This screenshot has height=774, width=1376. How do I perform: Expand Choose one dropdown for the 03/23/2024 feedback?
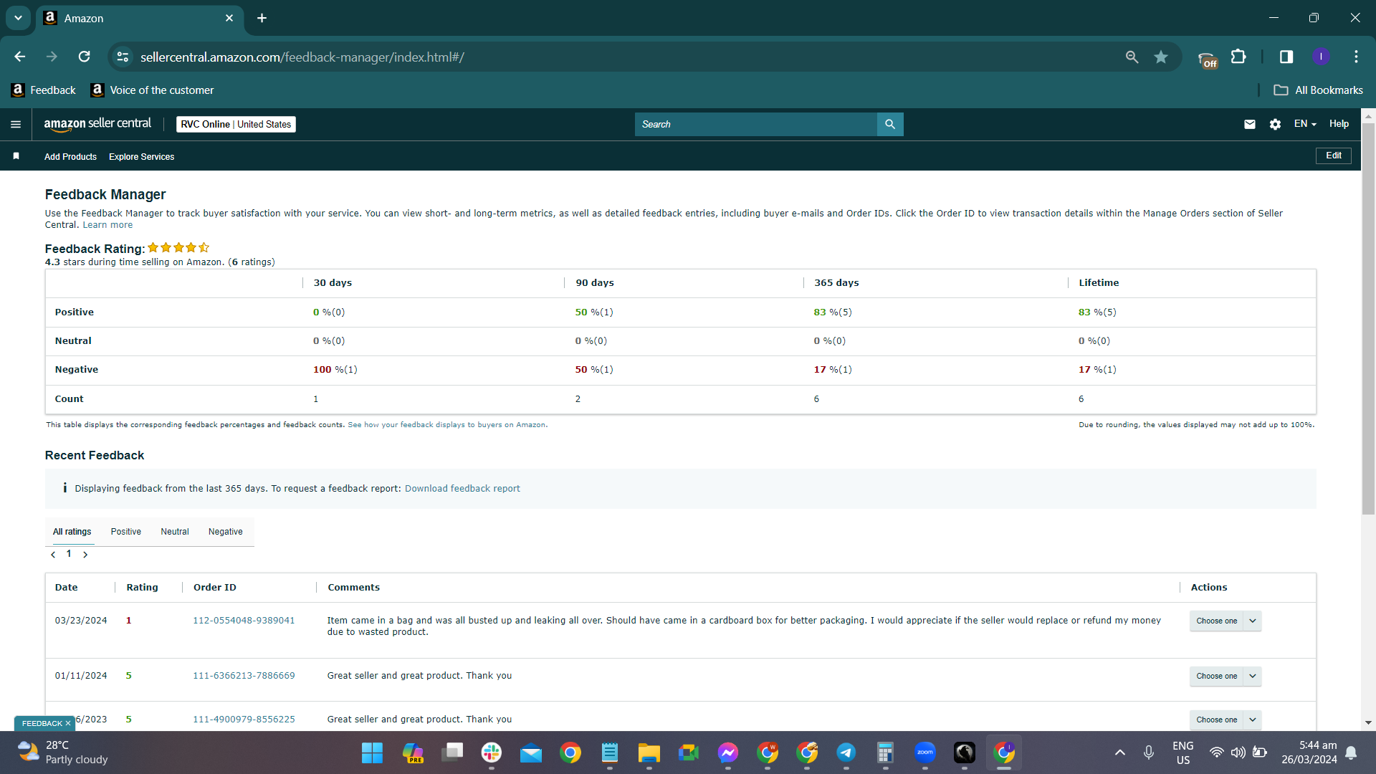[x=1225, y=621]
